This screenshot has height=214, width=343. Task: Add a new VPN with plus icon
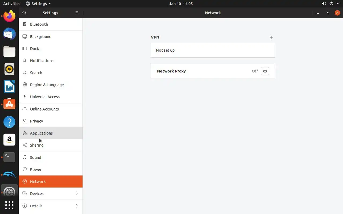(271, 37)
